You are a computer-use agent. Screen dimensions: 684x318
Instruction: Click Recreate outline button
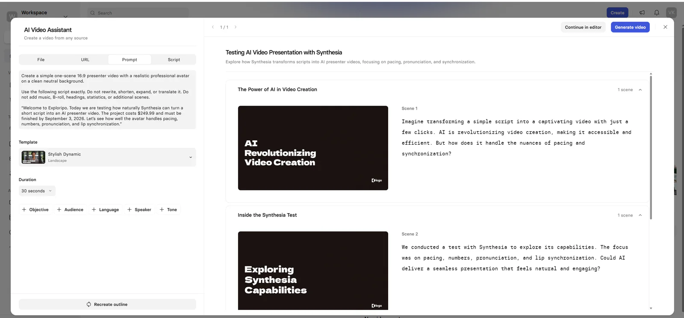click(x=107, y=304)
